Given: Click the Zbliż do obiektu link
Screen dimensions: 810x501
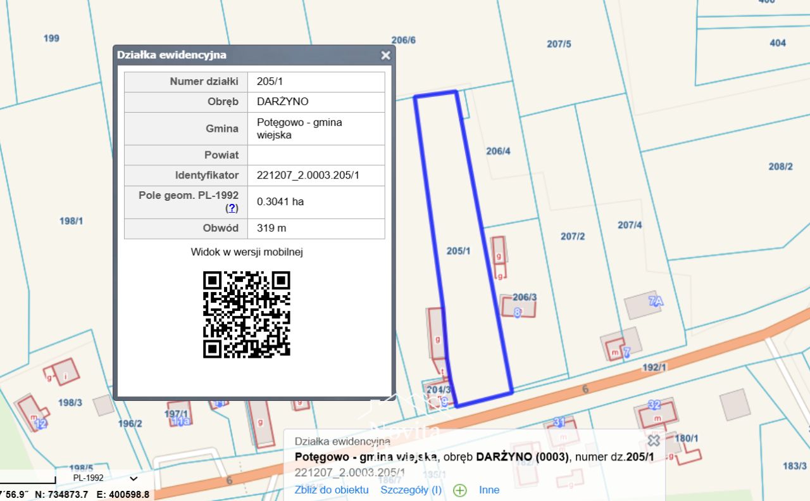Looking at the screenshot, I should click(x=332, y=490).
